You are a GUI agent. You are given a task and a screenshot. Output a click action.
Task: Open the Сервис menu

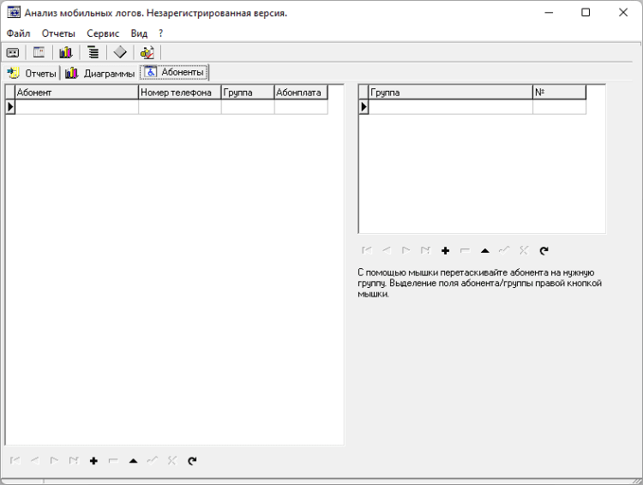tap(103, 33)
